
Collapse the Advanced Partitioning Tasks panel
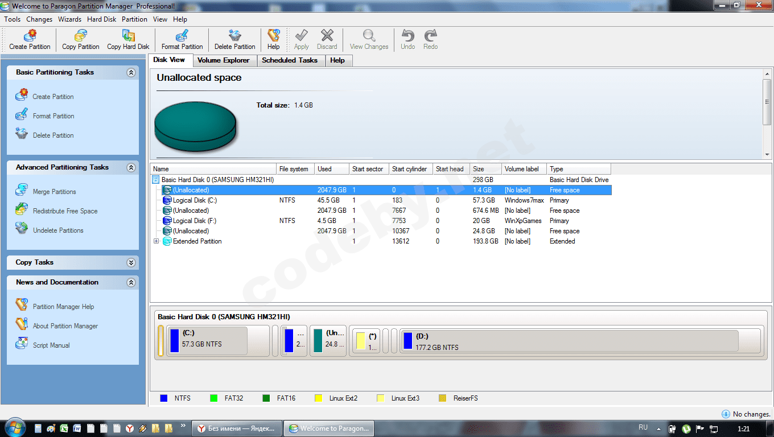(131, 167)
